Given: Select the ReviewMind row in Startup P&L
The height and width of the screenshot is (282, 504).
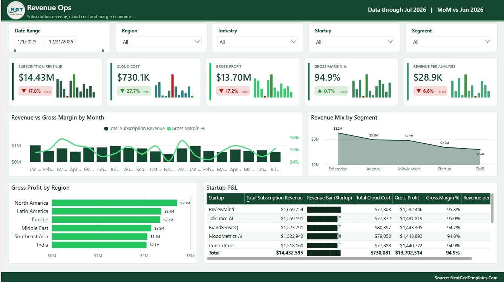Looking at the screenshot, I should 349,209.
